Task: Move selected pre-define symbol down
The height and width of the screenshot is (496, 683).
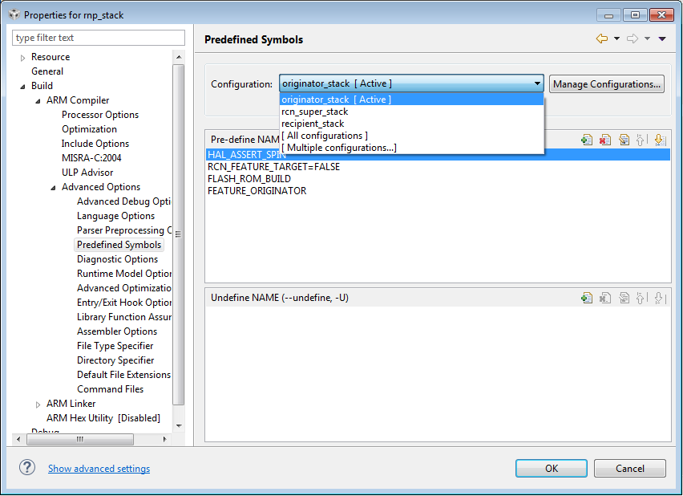Action: (x=660, y=140)
